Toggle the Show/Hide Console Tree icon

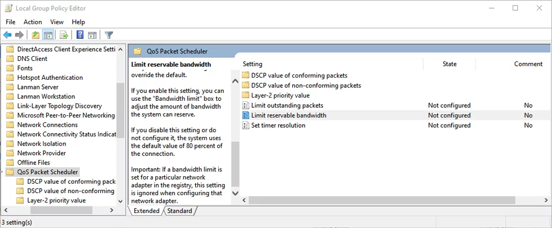click(x=48, y=35)
